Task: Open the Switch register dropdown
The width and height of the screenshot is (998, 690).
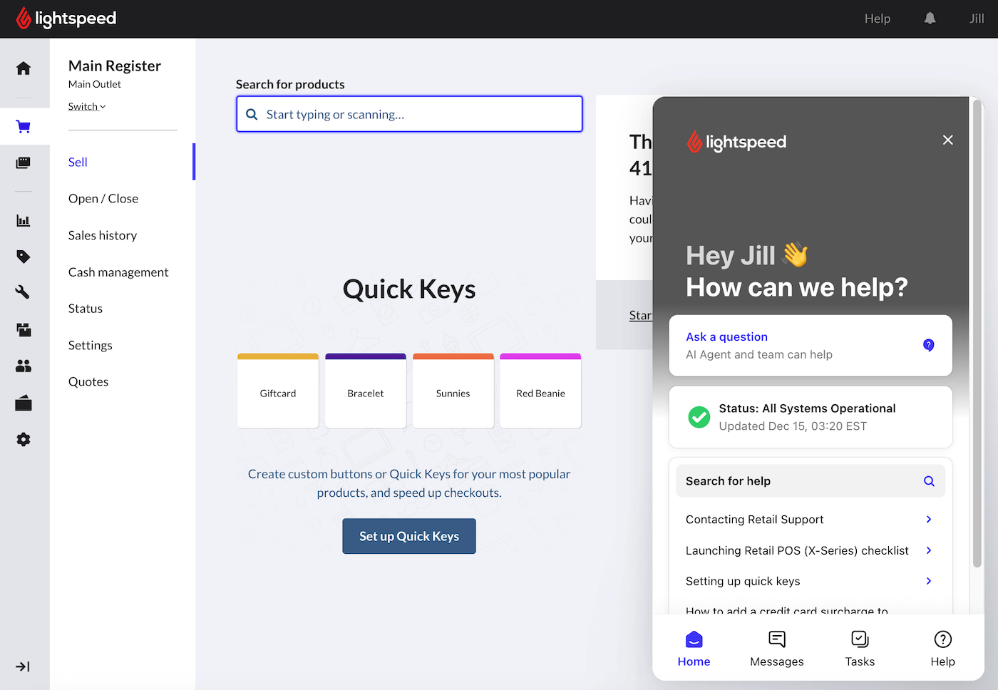Action: 87,107
